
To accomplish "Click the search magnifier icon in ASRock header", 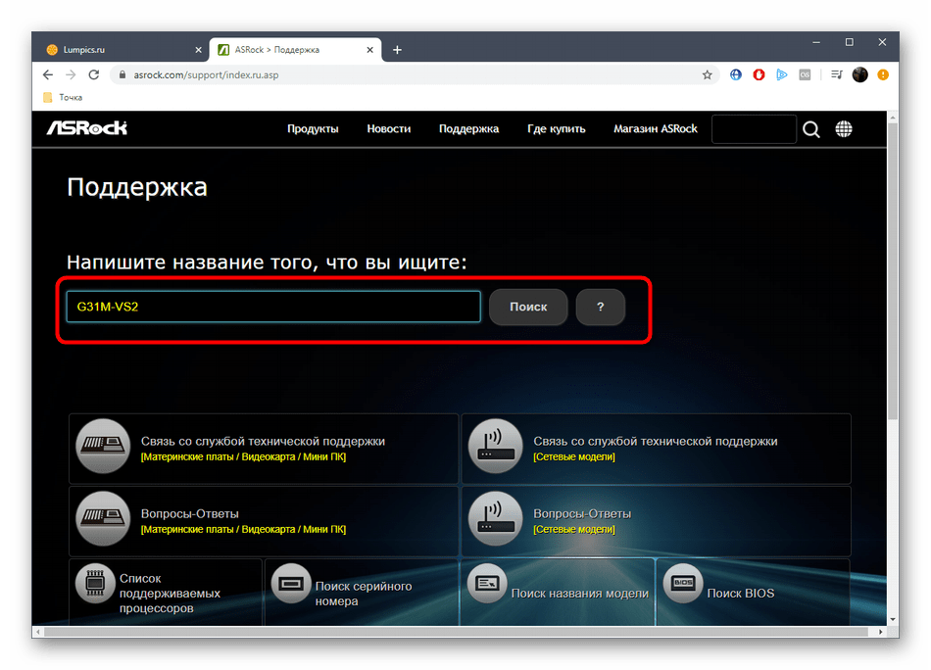I will [x=811, y=129].
